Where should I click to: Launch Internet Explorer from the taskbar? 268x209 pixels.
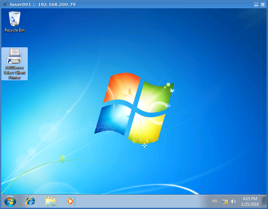click(31, 201)
